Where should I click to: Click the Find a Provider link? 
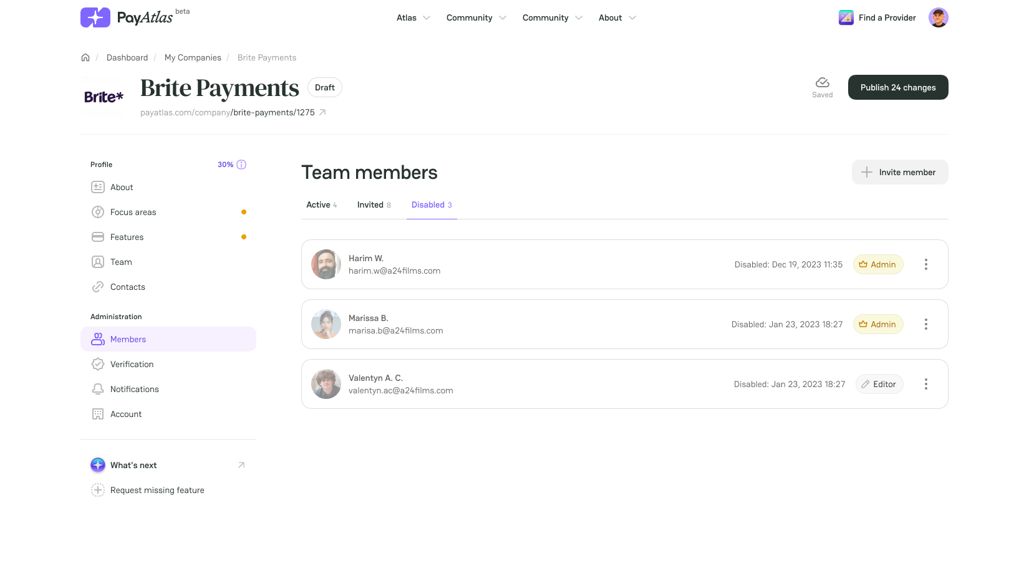(x=887, y=17)
